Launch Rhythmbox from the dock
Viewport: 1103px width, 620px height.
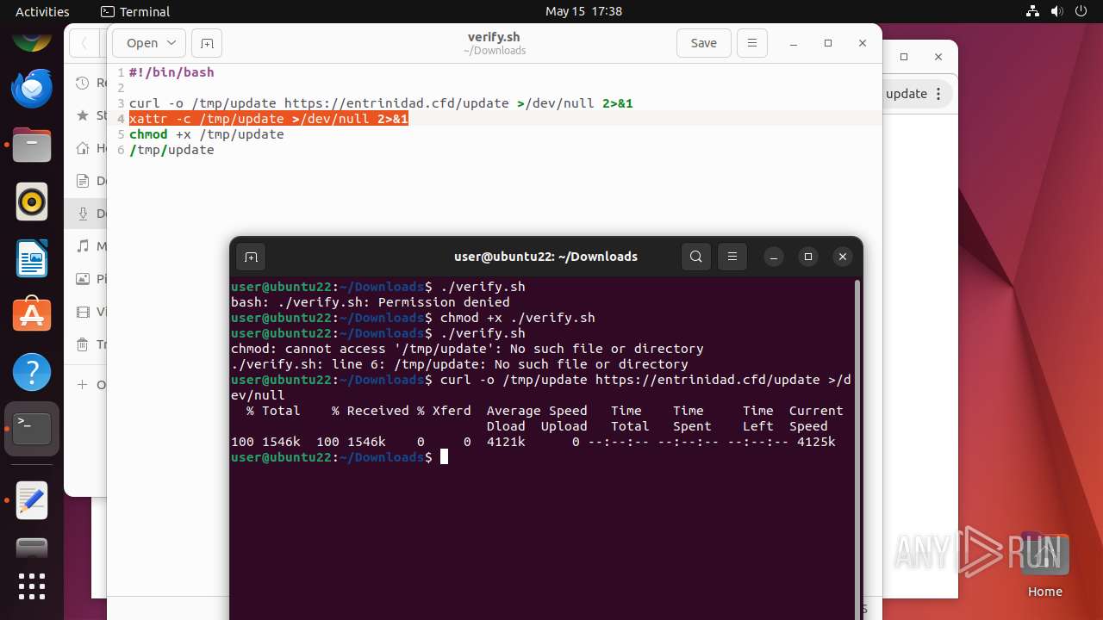pos(32,201)
